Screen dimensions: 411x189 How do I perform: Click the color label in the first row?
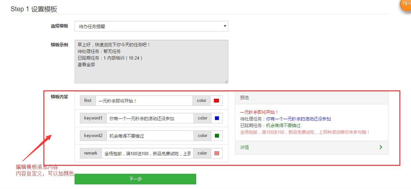point(202,101)
